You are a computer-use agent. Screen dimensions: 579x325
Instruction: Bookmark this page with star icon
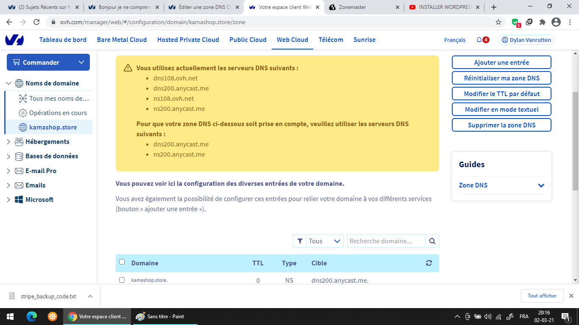pyautogui.click(x=498, y=22)
